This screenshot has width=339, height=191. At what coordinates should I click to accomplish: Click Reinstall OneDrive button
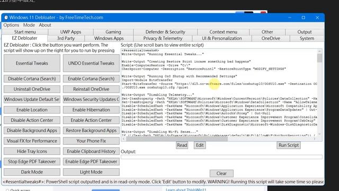[91, 89]
